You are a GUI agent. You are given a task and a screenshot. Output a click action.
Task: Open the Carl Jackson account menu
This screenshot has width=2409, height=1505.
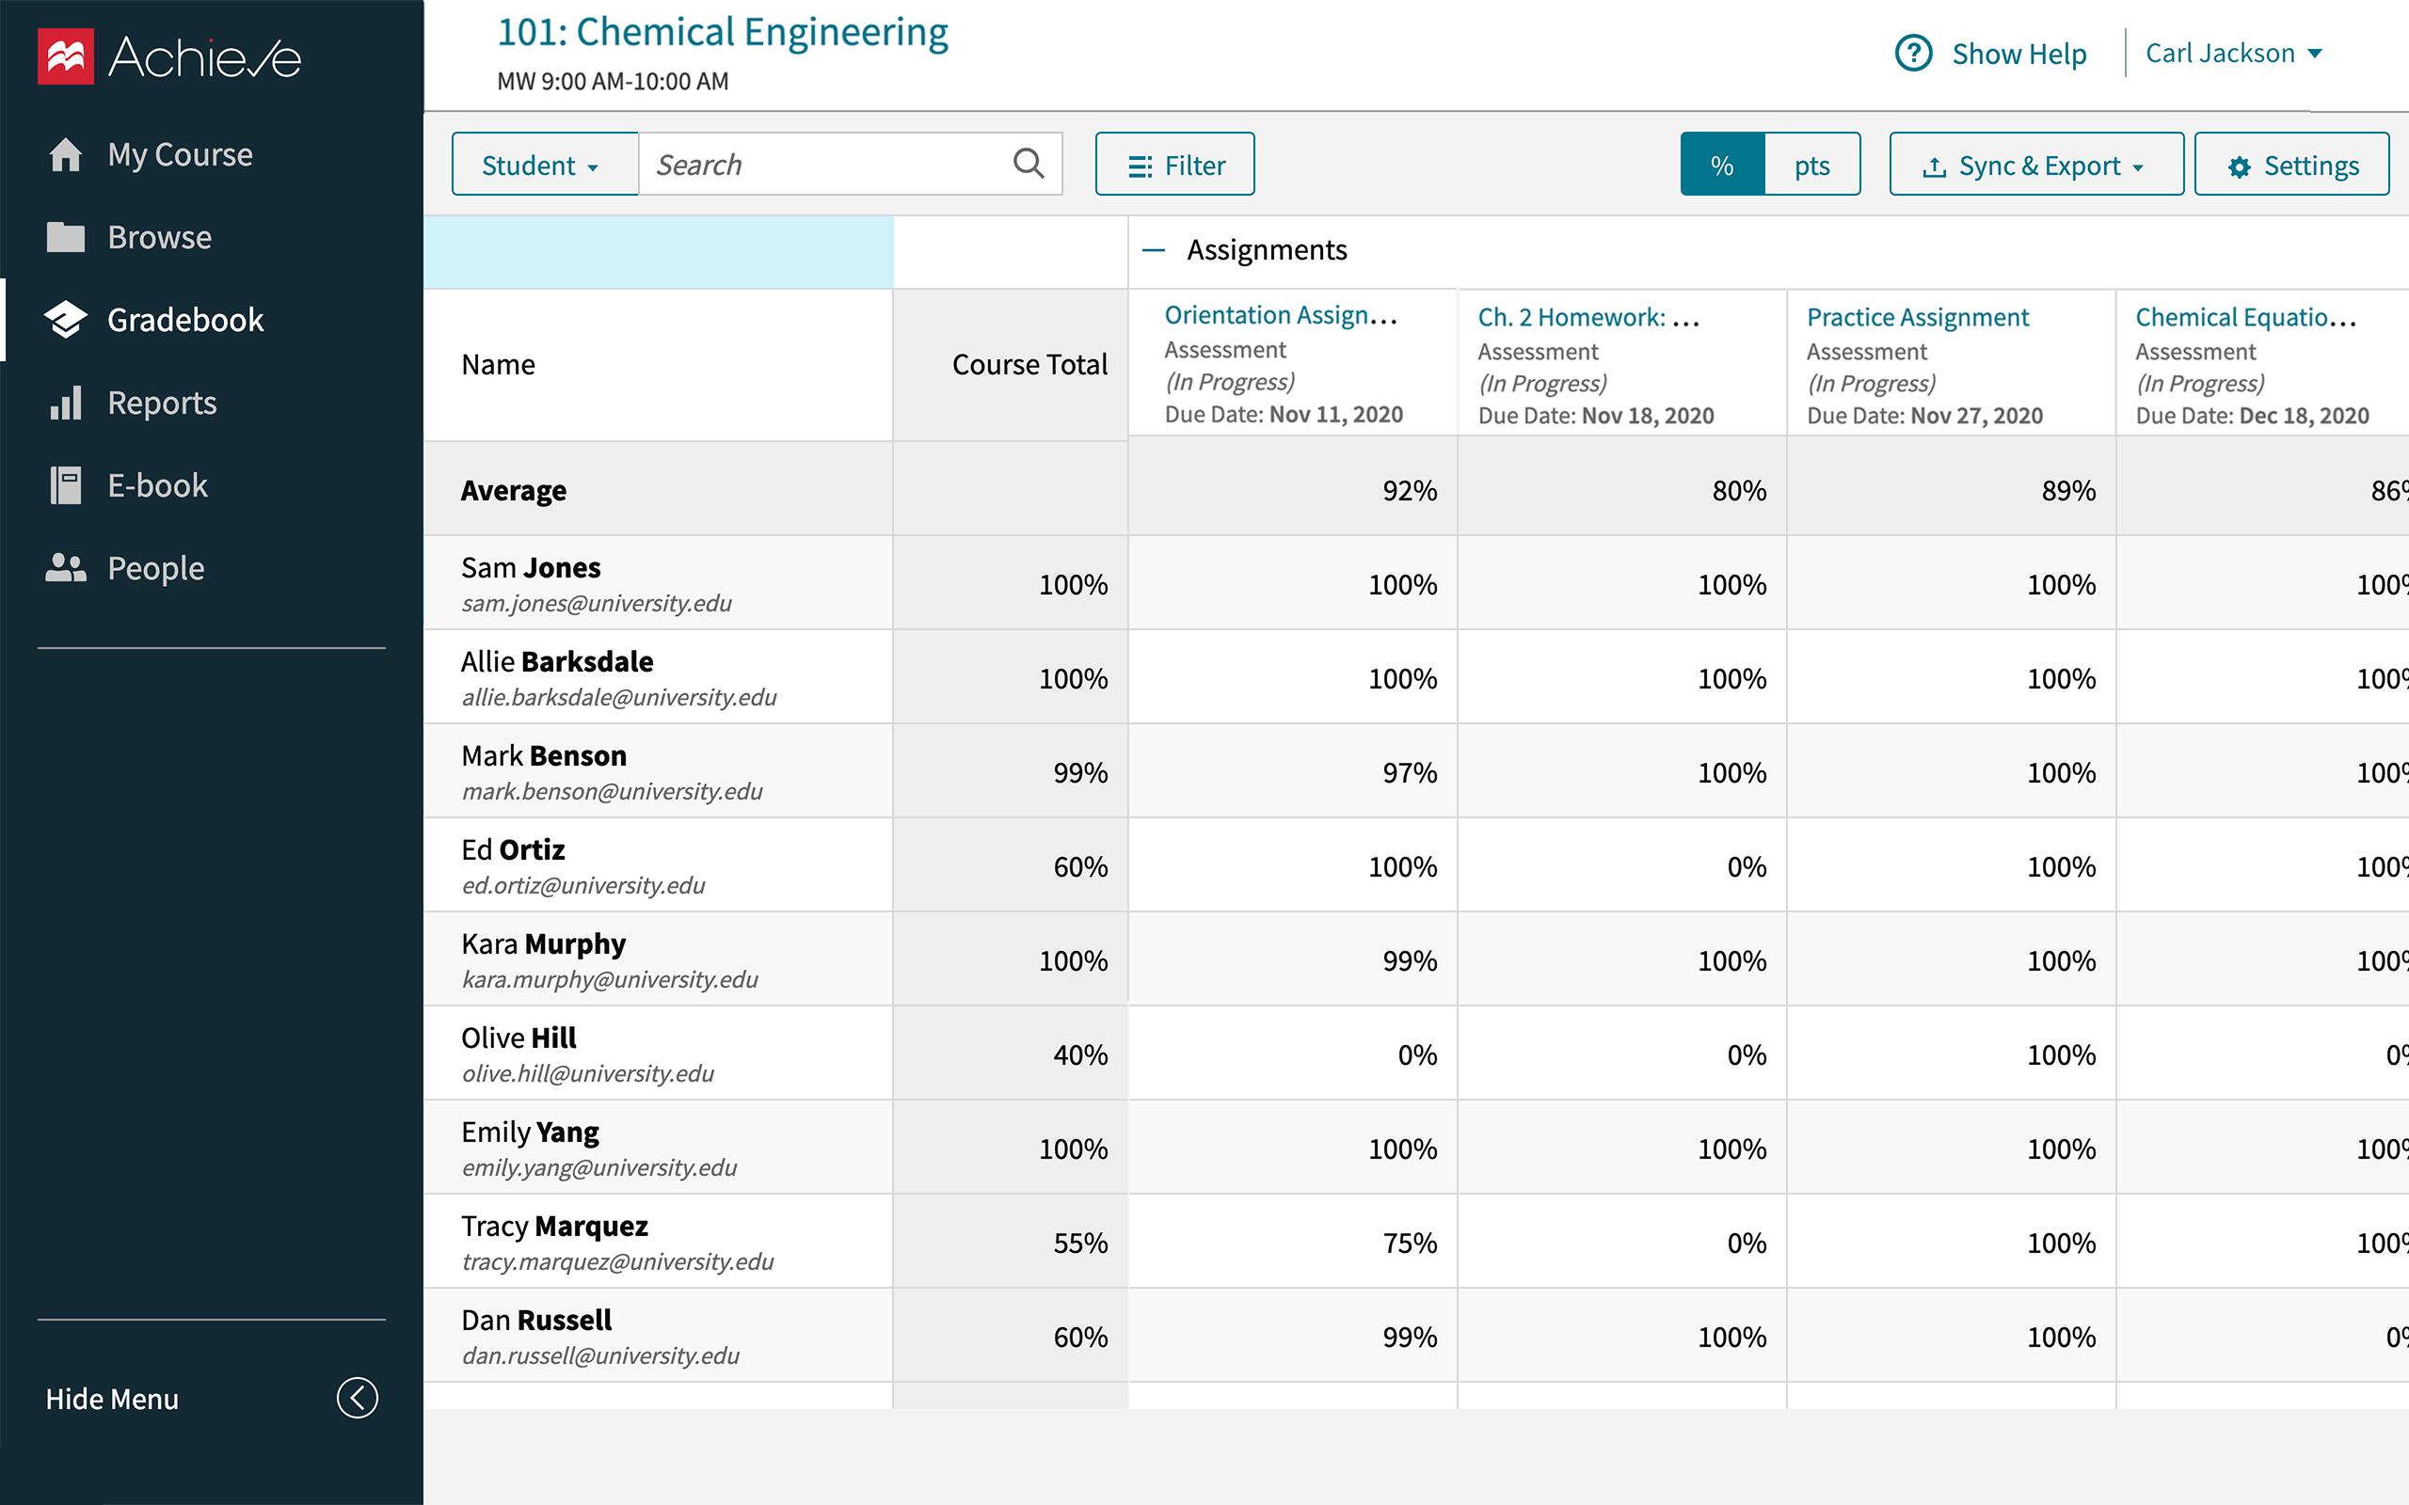click(2233, 54)
